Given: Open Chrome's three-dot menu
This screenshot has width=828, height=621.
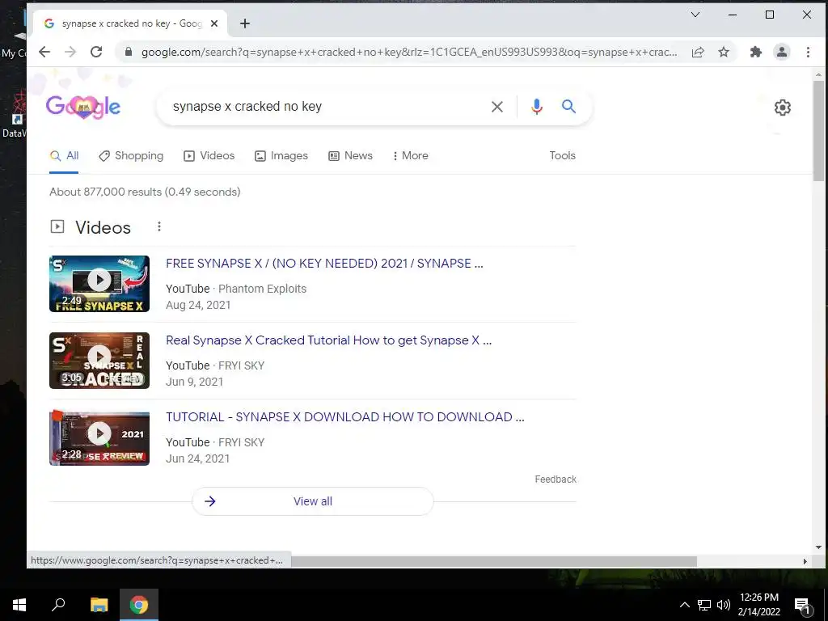Looking at the screenshot, I should (808, 52).
